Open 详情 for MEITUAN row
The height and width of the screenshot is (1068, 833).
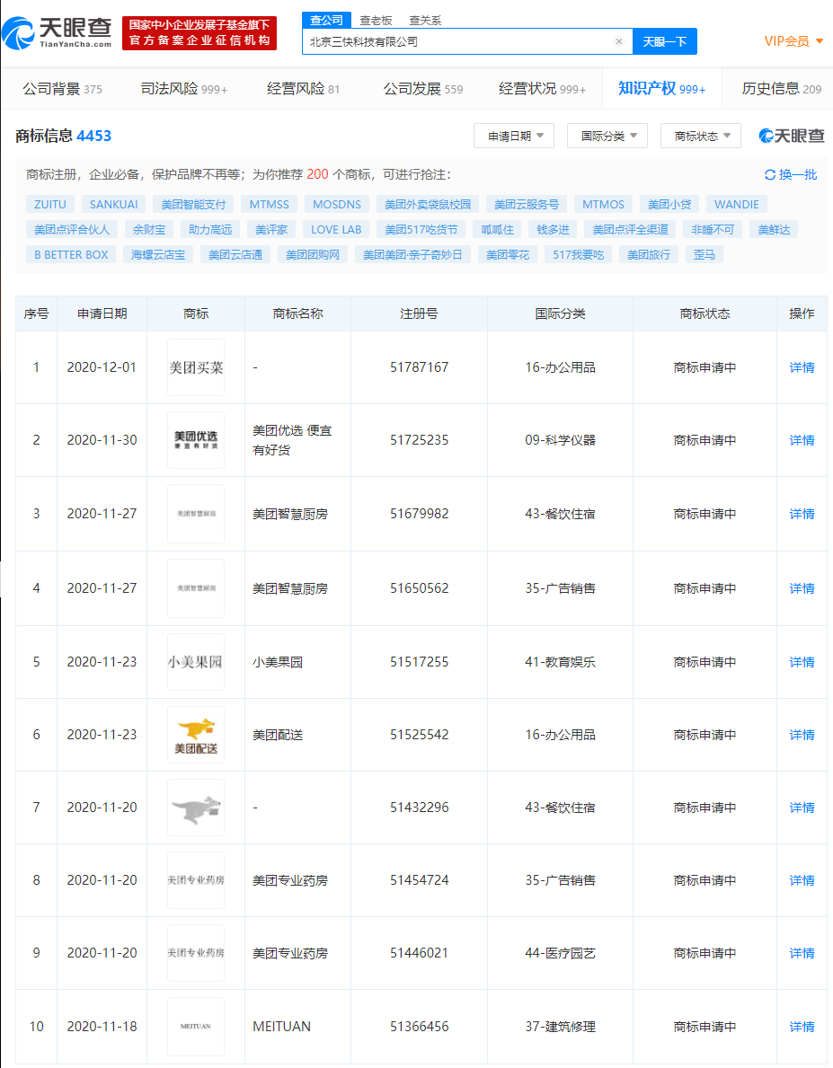point(802,1028)
